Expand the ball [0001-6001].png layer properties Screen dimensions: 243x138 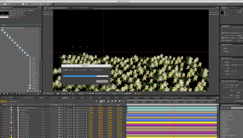pyautogui.click(x=9, y=108)
